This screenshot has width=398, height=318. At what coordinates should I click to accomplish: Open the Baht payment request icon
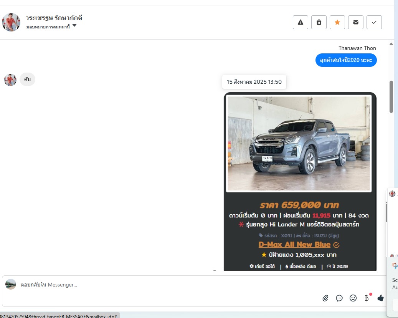[x=367, y=298]
